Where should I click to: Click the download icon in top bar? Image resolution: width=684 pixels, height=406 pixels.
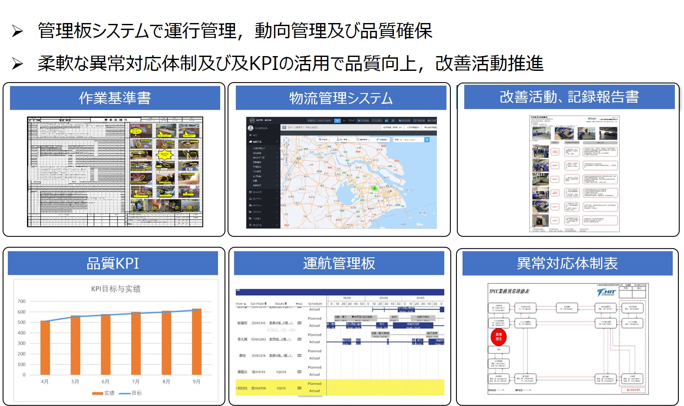[x=393, y=120]
